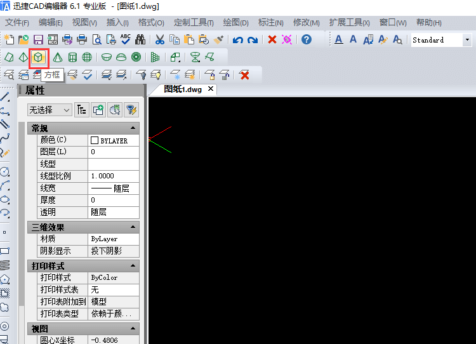Select the Dome 3D tool
Image resolution: width=476 pixels, height=344 pixels.
pos(121,57)
